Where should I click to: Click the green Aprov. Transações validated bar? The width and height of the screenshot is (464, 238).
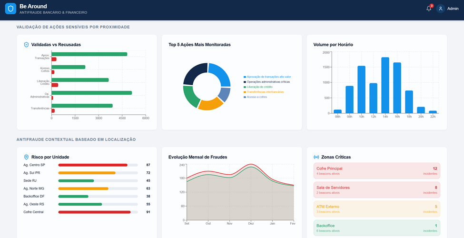click(89, 54)
